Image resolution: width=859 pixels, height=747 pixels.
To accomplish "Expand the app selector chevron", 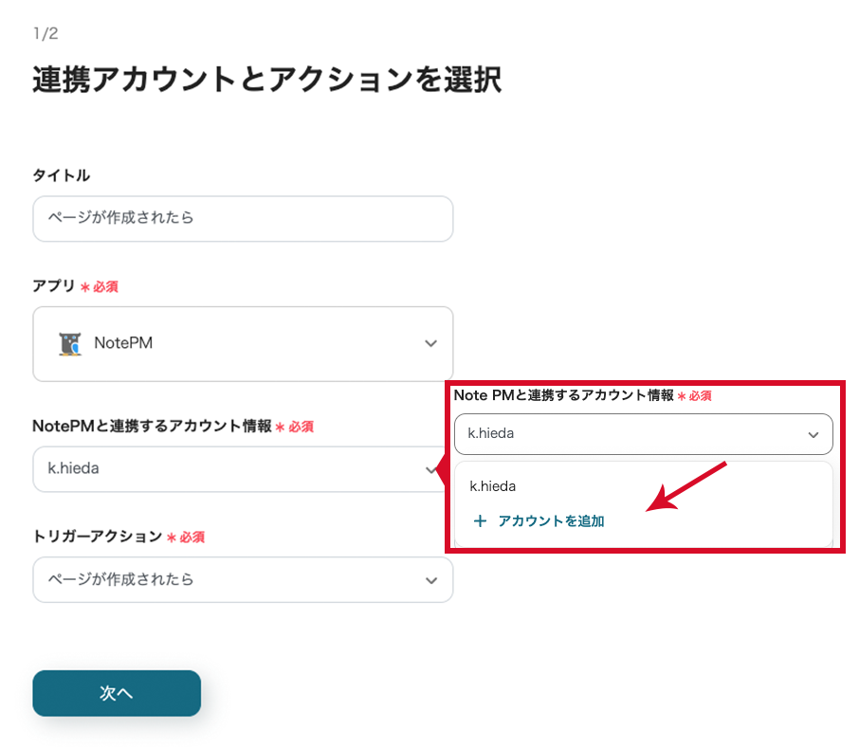I will [x=431, y=343].
